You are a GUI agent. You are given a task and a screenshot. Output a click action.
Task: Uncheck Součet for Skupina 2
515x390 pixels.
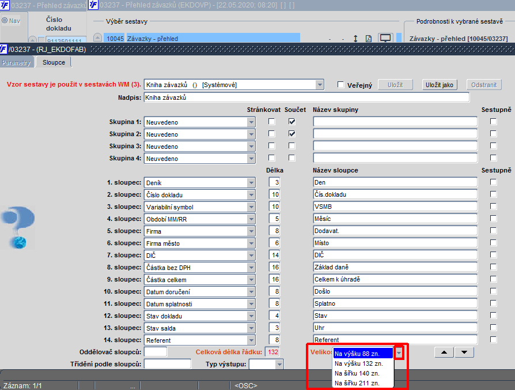pos(291,134)
